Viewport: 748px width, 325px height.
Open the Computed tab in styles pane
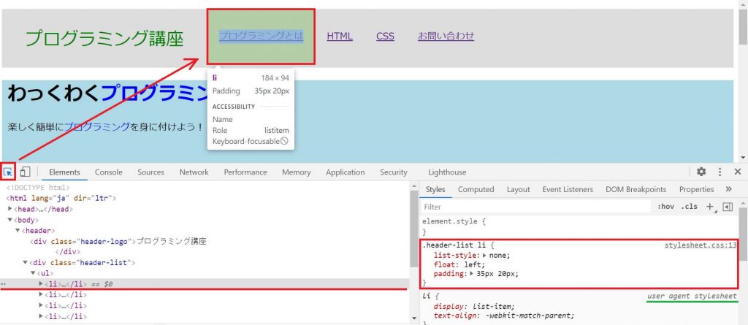(476, 189)
